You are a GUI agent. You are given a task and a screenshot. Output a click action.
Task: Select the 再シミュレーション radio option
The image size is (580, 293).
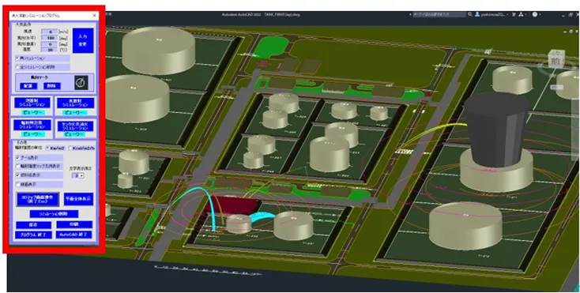(x=43, y=58)
